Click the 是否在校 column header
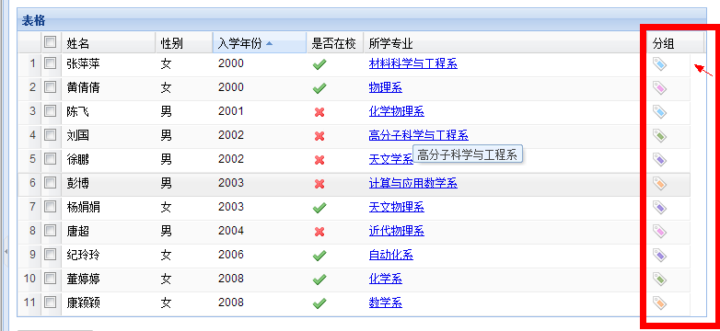The height and width of the screenshot is (331, 720). coord(335,42)
